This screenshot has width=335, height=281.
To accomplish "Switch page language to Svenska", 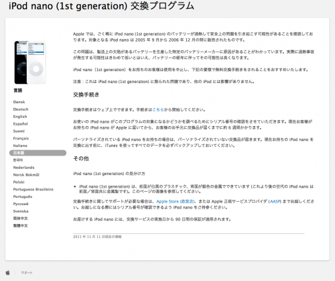I will click(21, 211).
